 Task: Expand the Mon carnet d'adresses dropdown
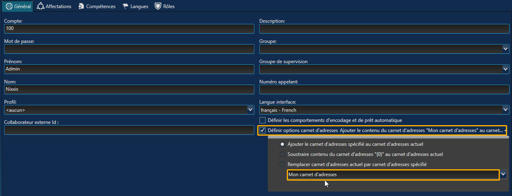tap(503, 174)
